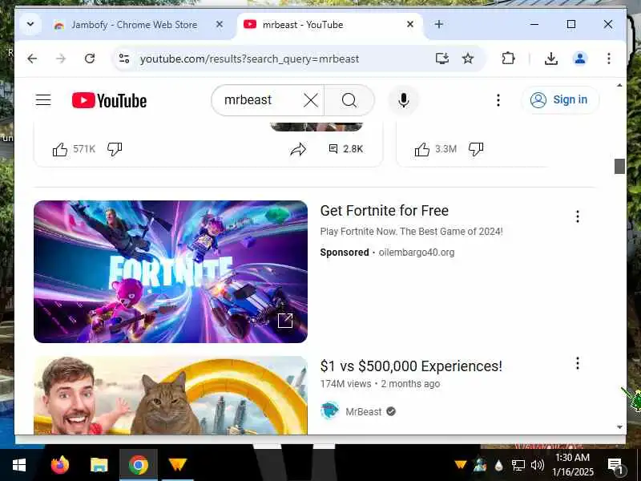The image size is (641, 481).
Task: Open the 2.8K comments
Action: click(346, 149)
